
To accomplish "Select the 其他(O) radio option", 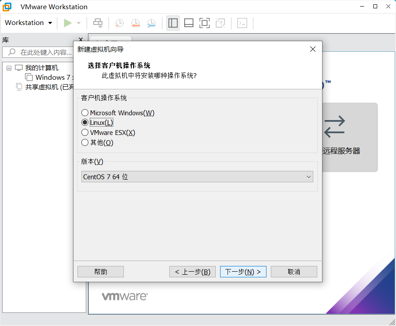I will click(97, 143).
